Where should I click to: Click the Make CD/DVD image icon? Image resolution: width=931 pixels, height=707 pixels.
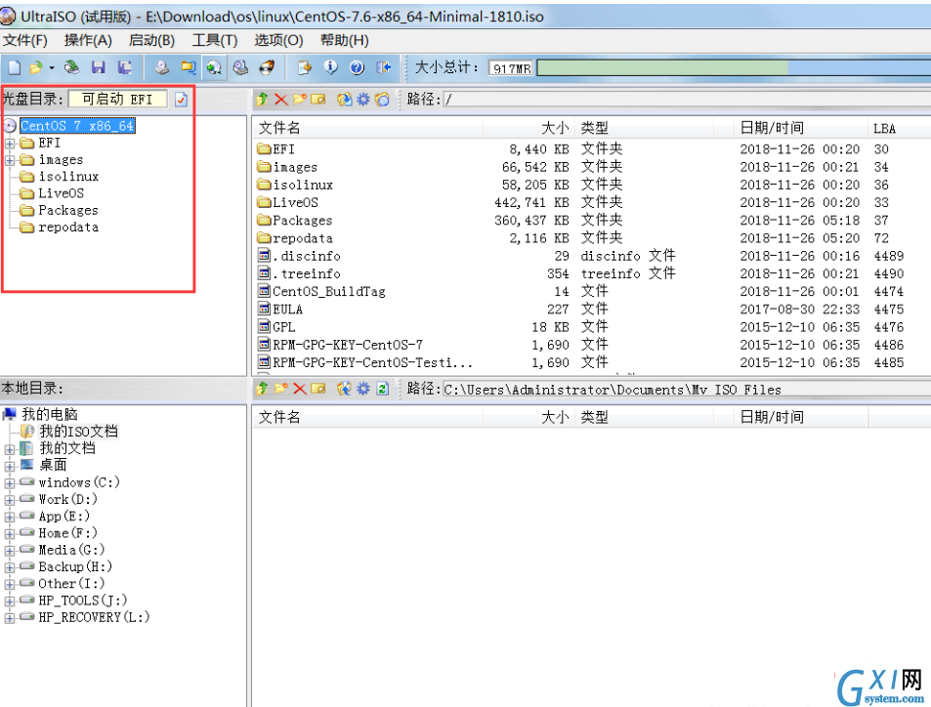[x=162, y=67]
